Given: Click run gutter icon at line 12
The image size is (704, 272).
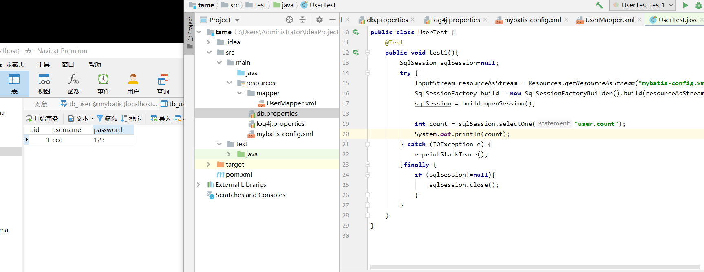Looking at the screenshot, I should click(x=356, y=52).
